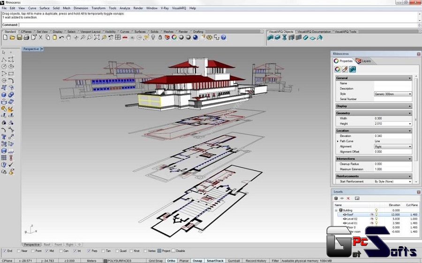Switch to the Front viewport tab
Viewport: 422px width, 263px height.
(58, 244)
